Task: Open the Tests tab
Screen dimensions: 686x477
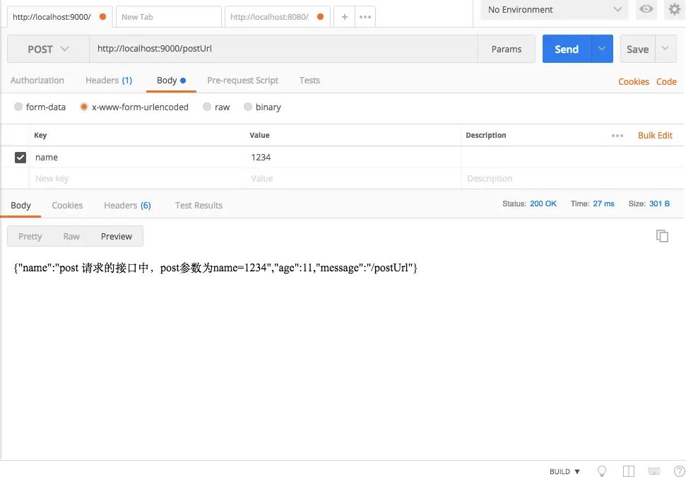Action: [309, 80]
